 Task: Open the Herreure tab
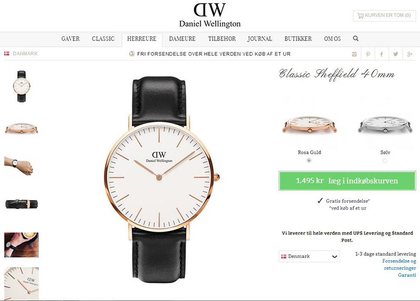click(x=142, y=39)
